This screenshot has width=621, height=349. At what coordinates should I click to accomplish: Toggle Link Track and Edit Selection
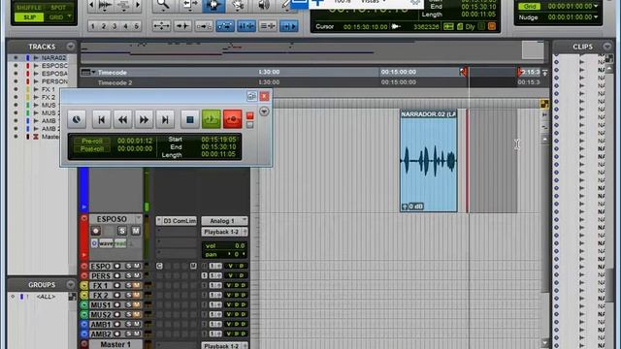[268, 26]
